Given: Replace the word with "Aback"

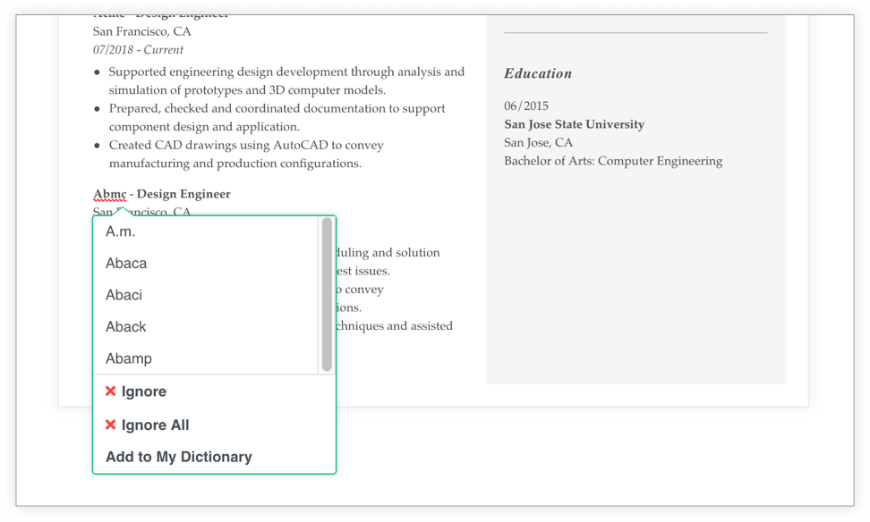Looking at the screenshot, I should click(126, 327).
